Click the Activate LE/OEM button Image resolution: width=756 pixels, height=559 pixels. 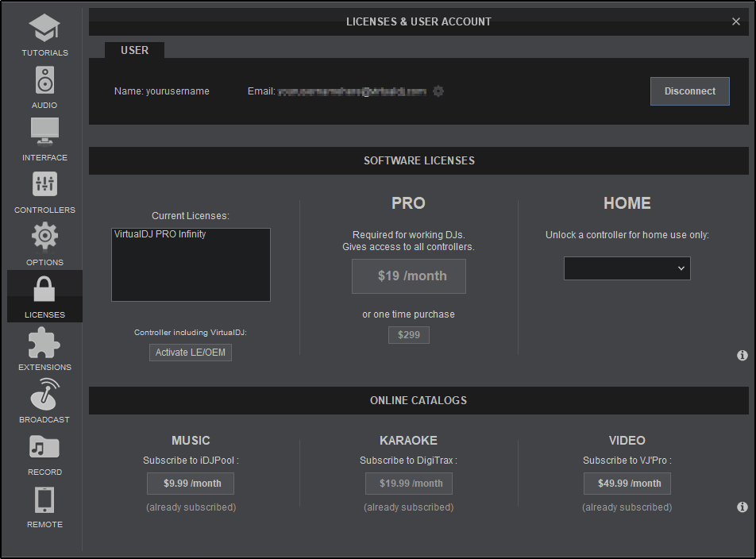190,353
